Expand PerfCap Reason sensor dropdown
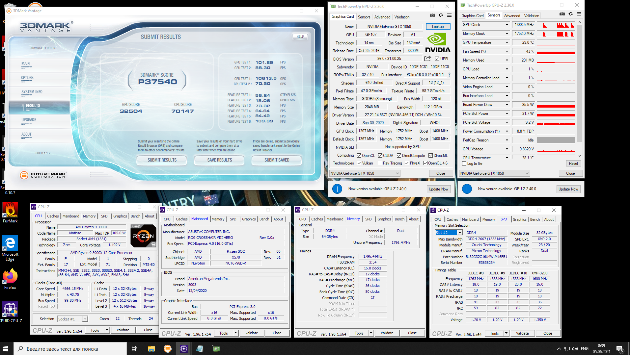This screenshot has height=355, width=630. coord(507,140)
